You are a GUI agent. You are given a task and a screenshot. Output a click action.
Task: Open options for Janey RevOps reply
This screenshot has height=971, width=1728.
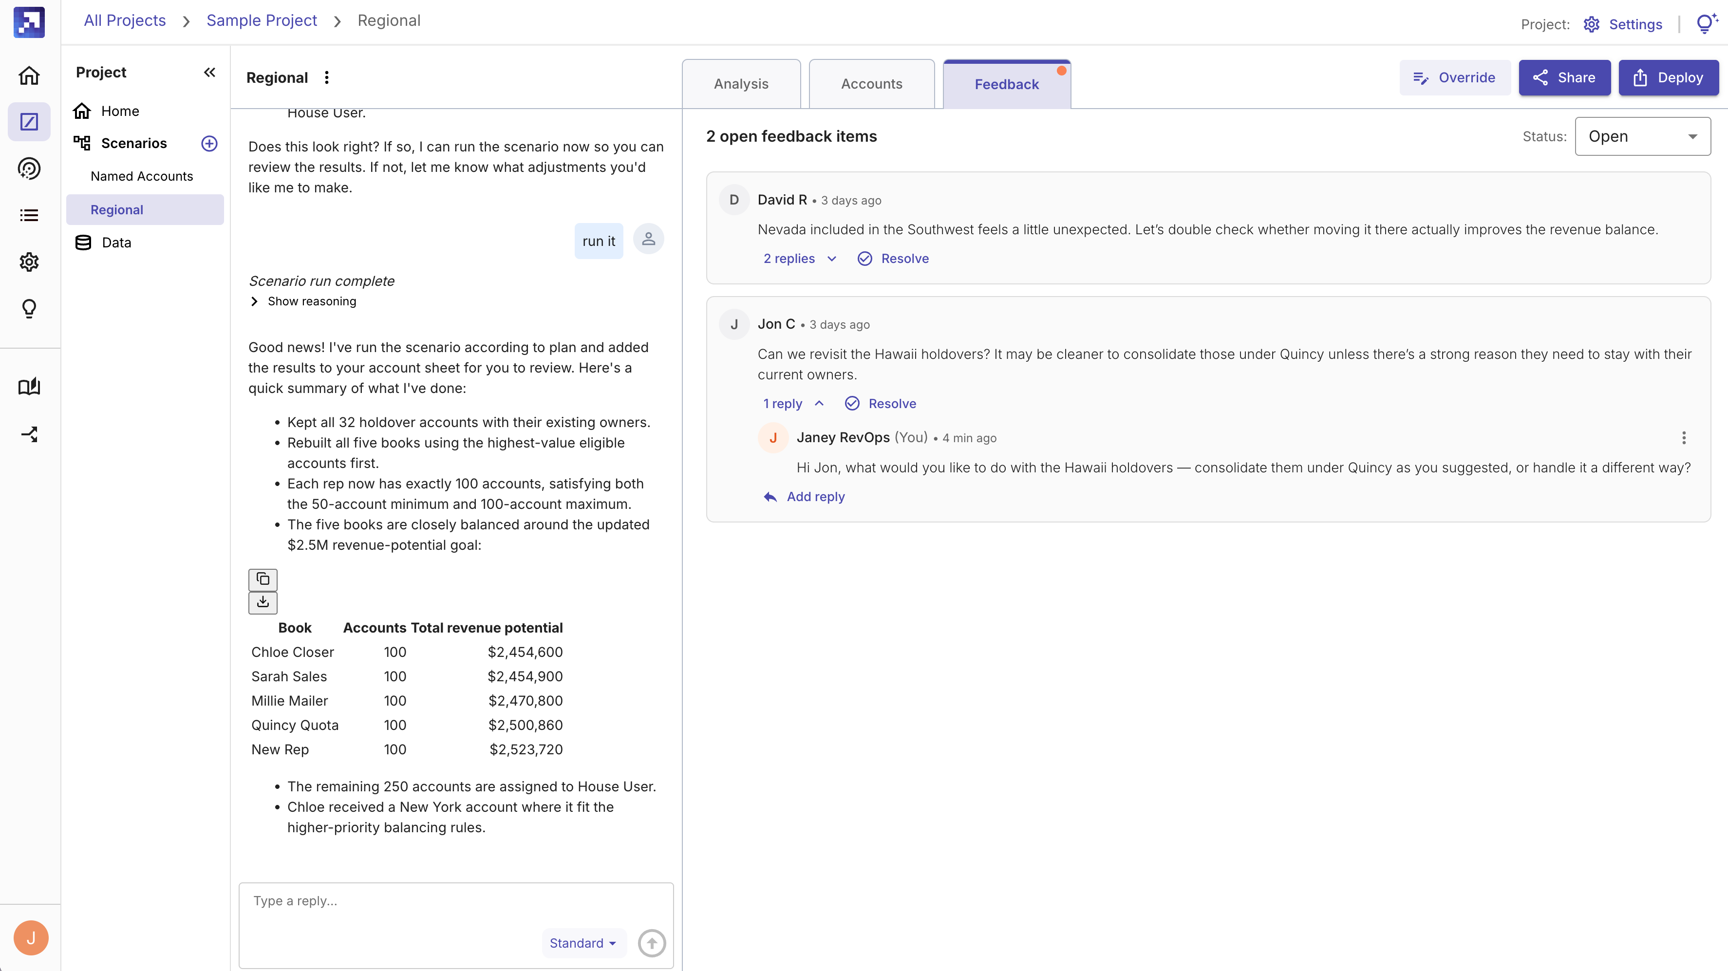pyautogui.click(x=1684, y=438)
